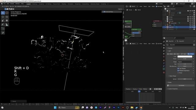Play the animation in reverse

pyautogui.click(x=159, y=89)
